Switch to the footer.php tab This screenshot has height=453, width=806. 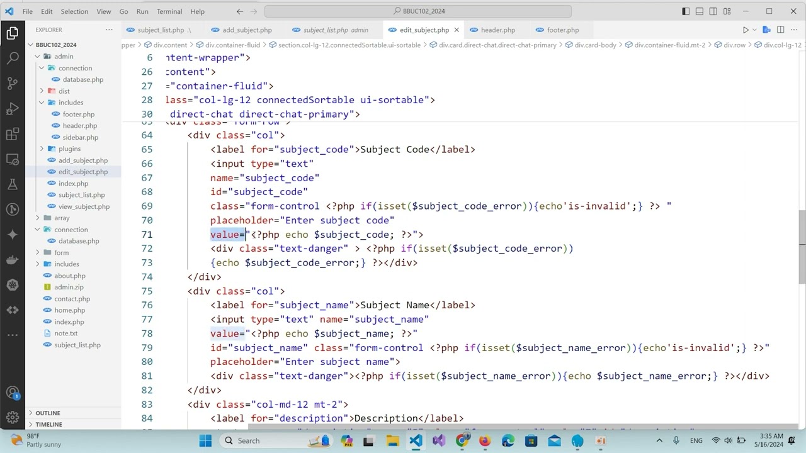tap(563, 30)
